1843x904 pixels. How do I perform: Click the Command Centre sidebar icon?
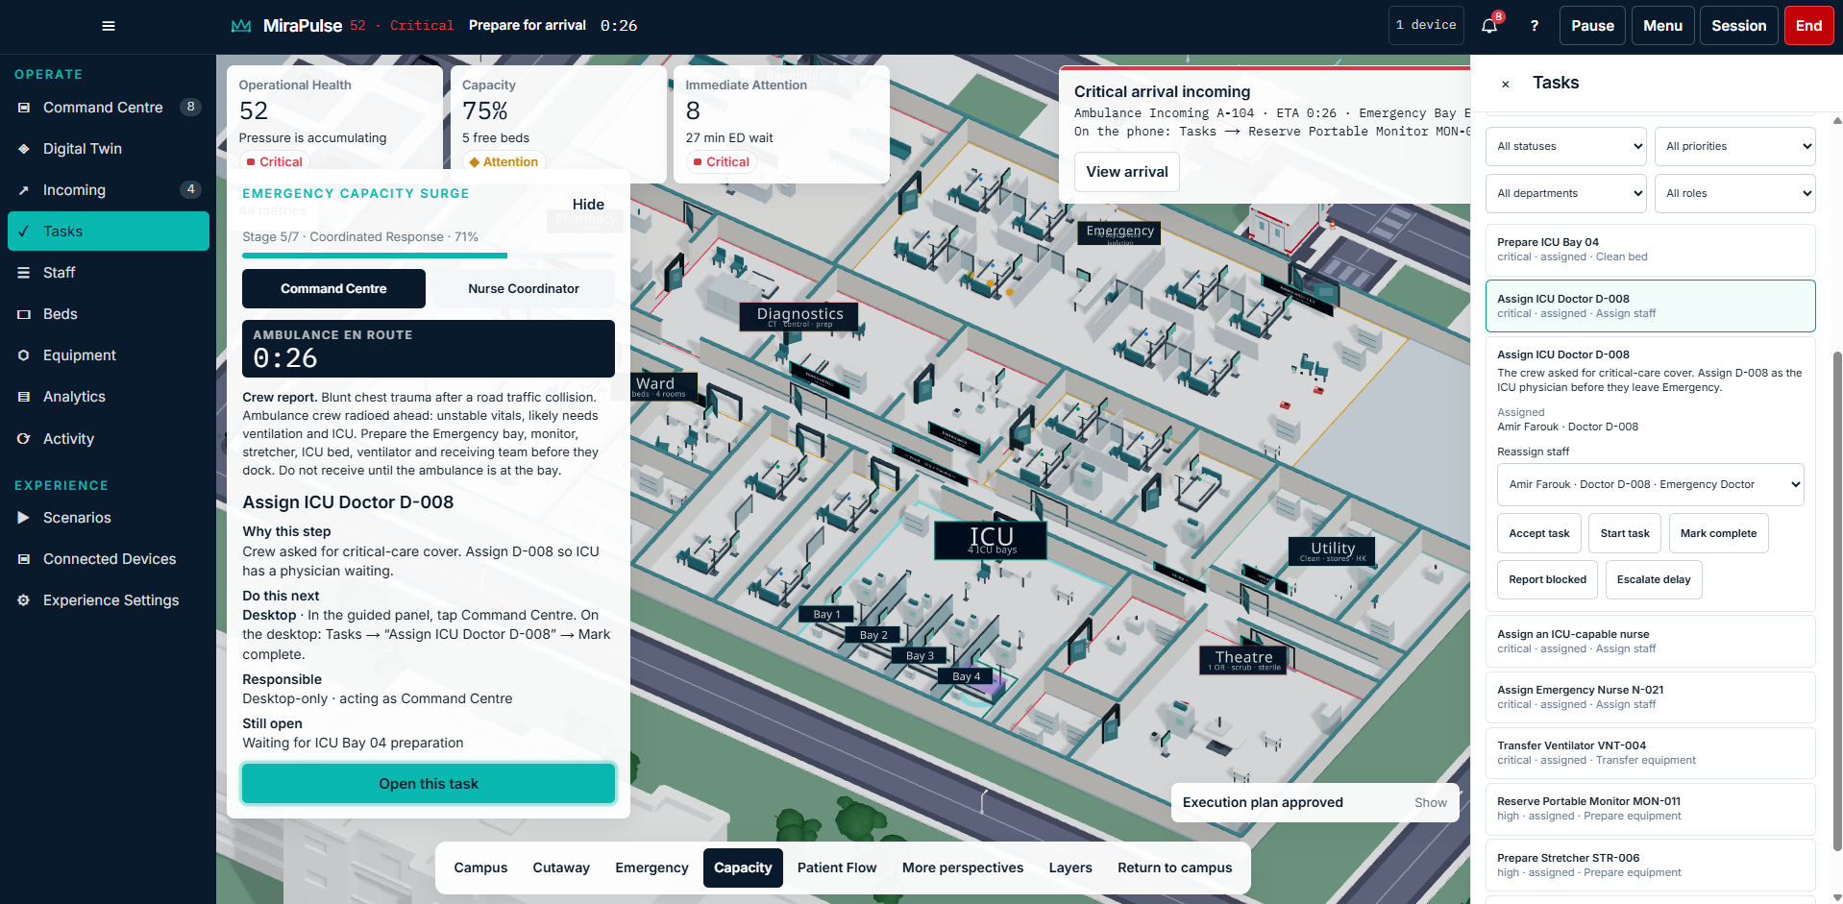(24, 108)
